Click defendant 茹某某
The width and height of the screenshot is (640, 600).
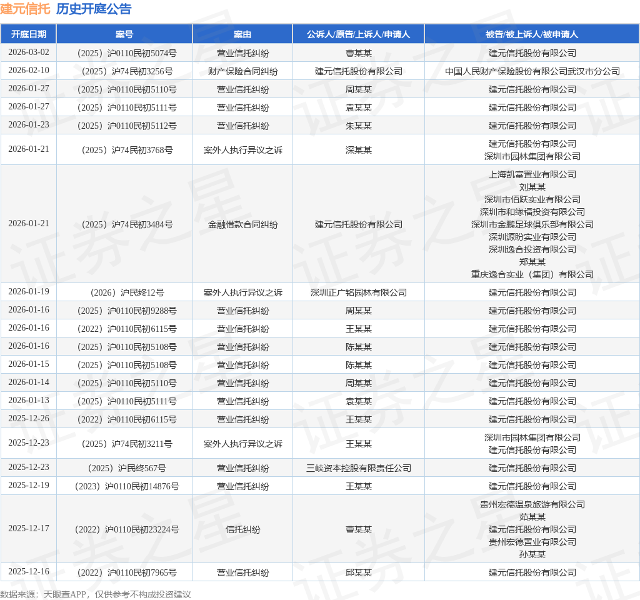point(532,517)
